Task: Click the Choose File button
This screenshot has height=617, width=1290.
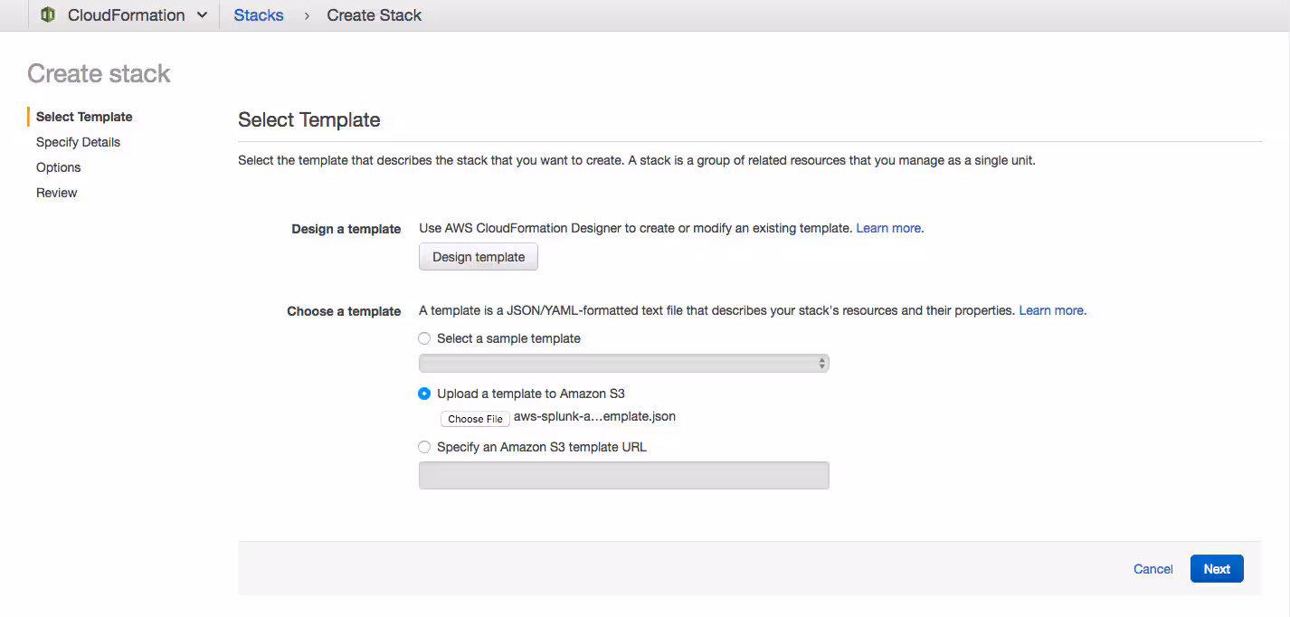Action: point(475,419)
